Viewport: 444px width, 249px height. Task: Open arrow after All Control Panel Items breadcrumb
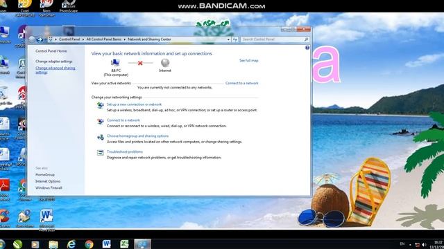click(125, 39)
